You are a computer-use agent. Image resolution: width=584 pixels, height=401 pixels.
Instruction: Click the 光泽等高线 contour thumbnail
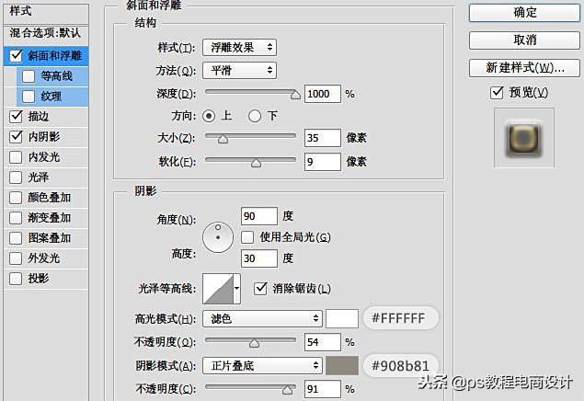(x=218, y=289)
